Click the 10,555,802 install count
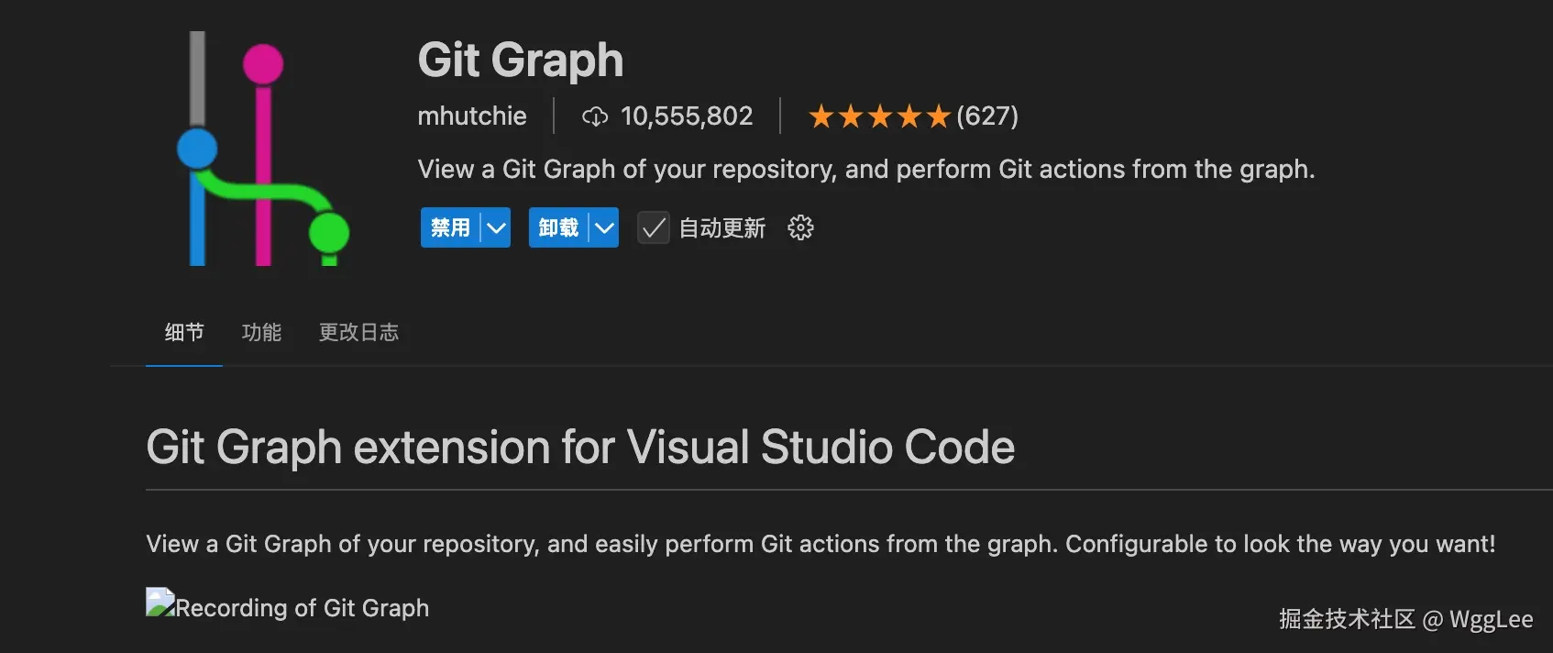 (687, 116)
